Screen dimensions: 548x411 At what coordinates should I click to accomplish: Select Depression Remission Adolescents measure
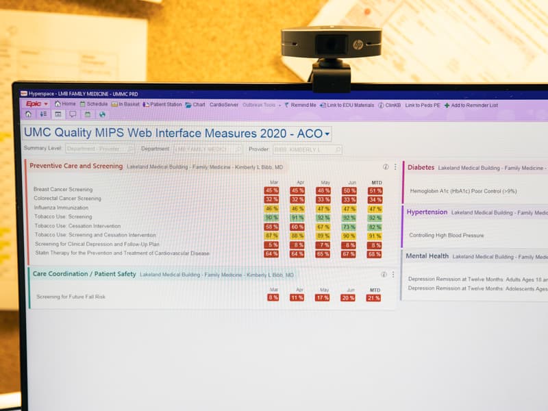477,288
